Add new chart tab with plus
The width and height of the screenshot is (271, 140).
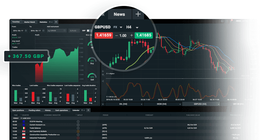point(103,104)
